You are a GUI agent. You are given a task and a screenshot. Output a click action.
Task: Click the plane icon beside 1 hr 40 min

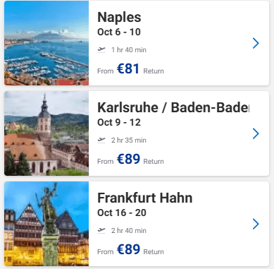pos(101,49)
